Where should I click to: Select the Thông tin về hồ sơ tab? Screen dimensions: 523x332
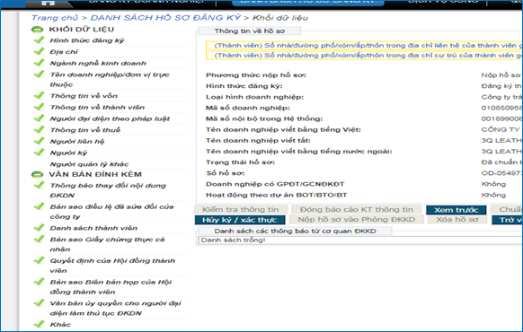(x=250, y=31)
